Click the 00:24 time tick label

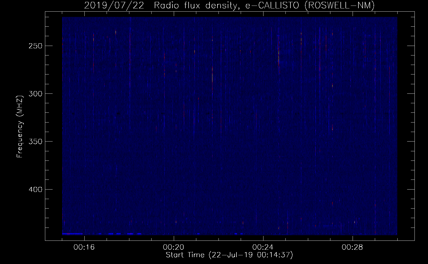coord(263,247)
